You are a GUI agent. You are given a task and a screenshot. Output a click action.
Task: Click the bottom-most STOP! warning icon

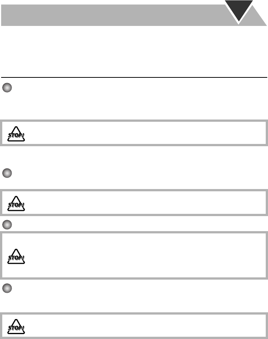coord(16,325)
